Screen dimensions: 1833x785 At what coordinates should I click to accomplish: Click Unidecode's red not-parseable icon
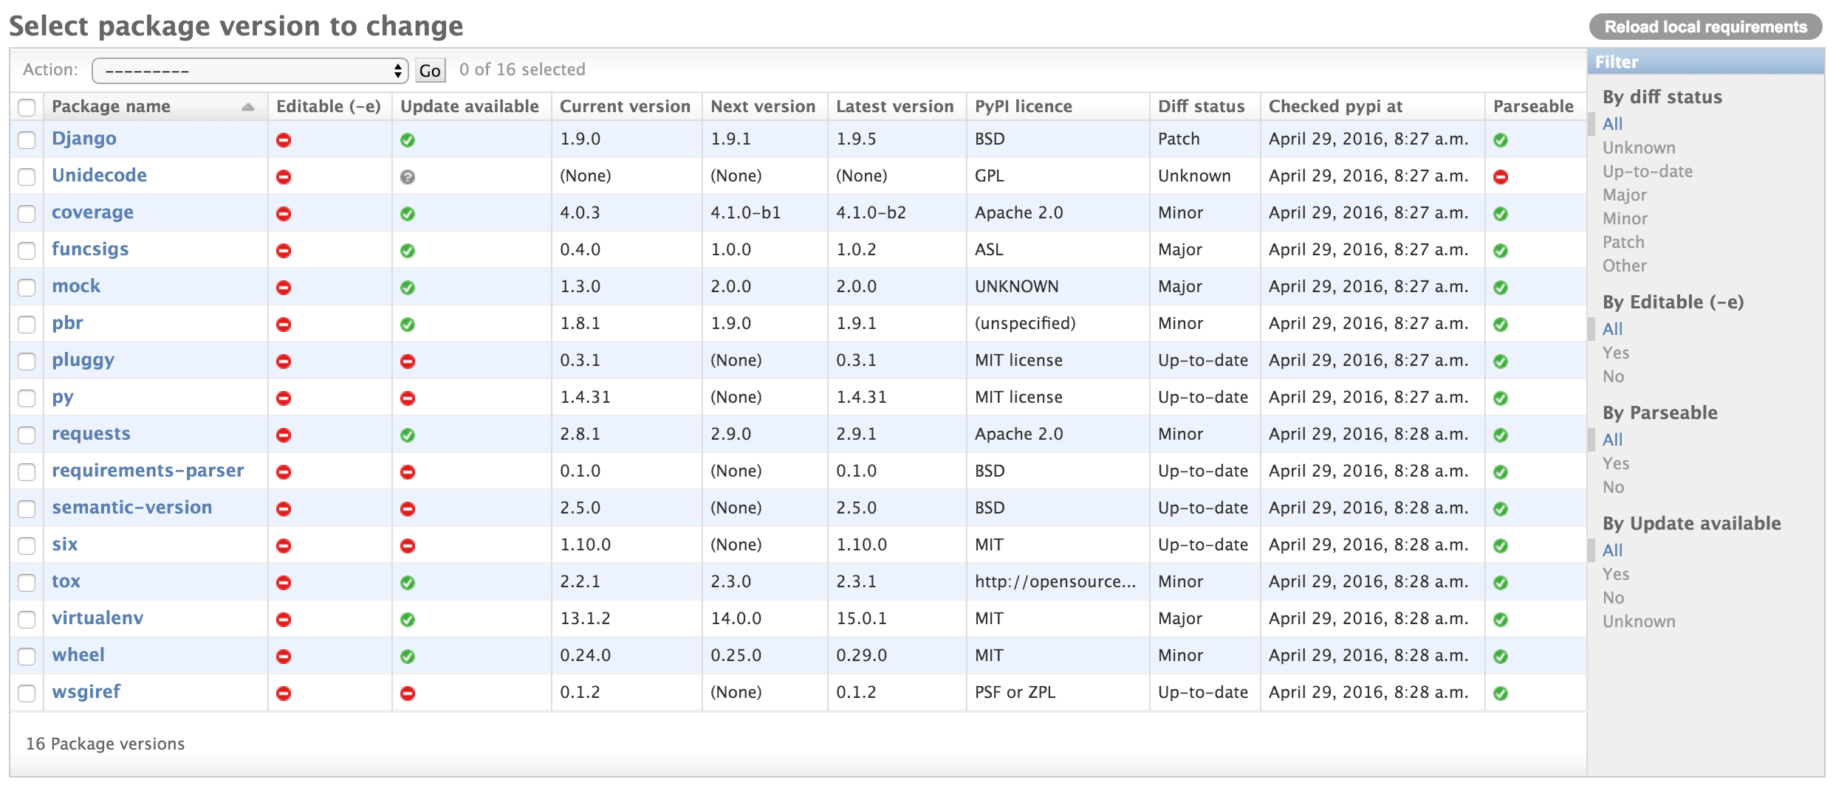click(1501, 177)
